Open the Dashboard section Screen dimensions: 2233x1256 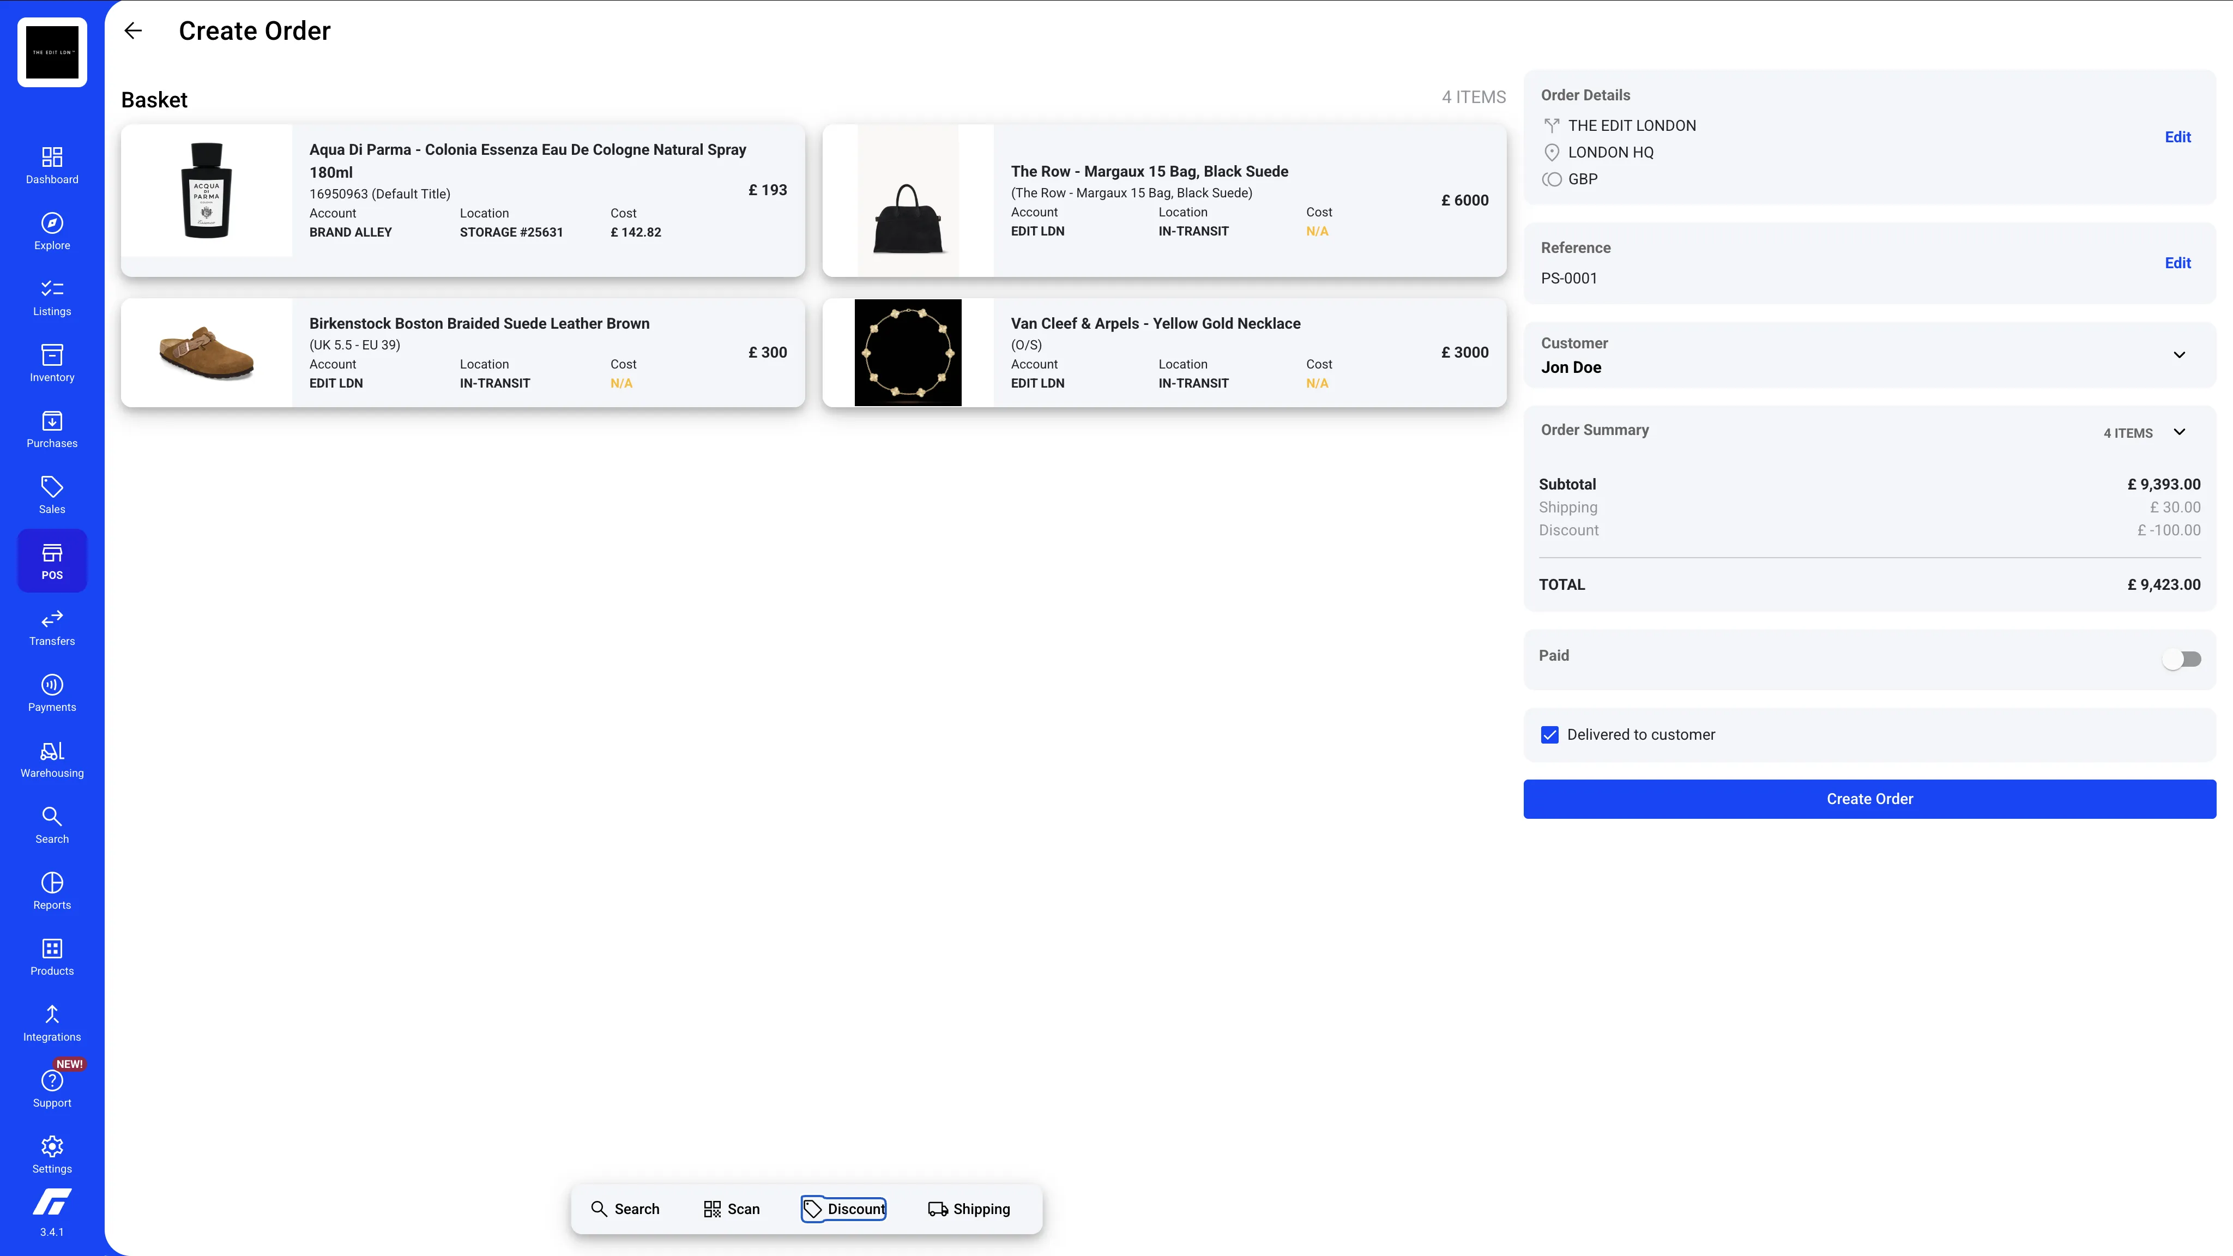[51, 164]
